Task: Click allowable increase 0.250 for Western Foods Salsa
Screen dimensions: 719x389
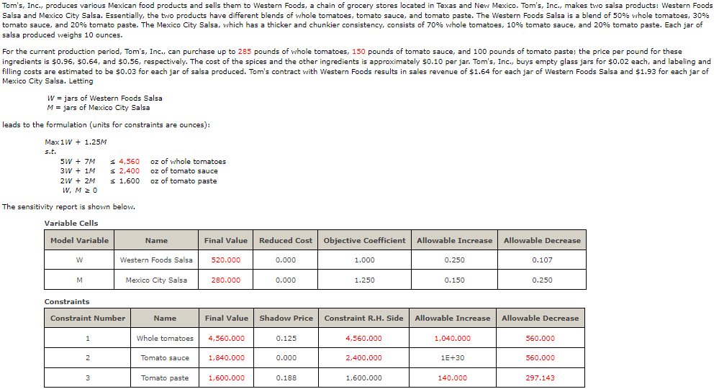Action: (454, 260)
